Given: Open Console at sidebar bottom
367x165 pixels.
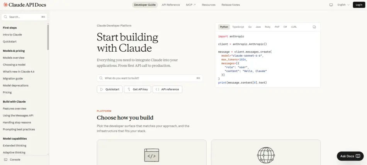Looking at the screenshot, I should pyautogui.click(x=12, y=160).
